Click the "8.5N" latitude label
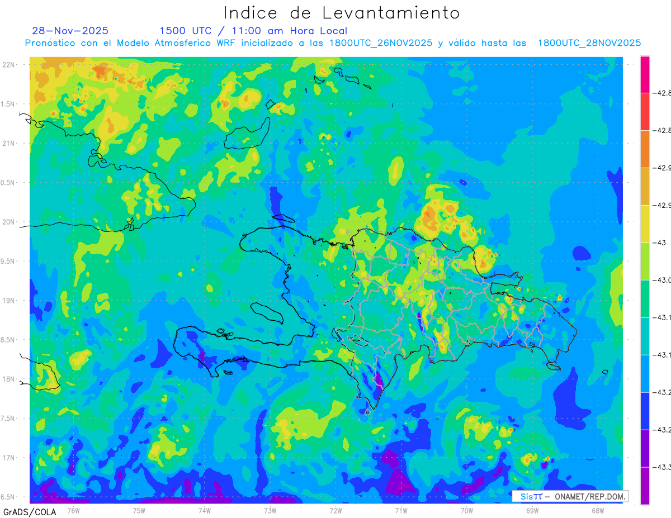671x518 pixels. pyautogui.click(x=8, y=340)
